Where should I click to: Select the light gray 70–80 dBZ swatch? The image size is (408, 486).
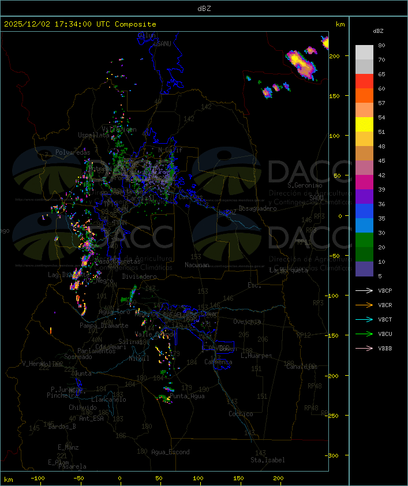tap(364, 53)
